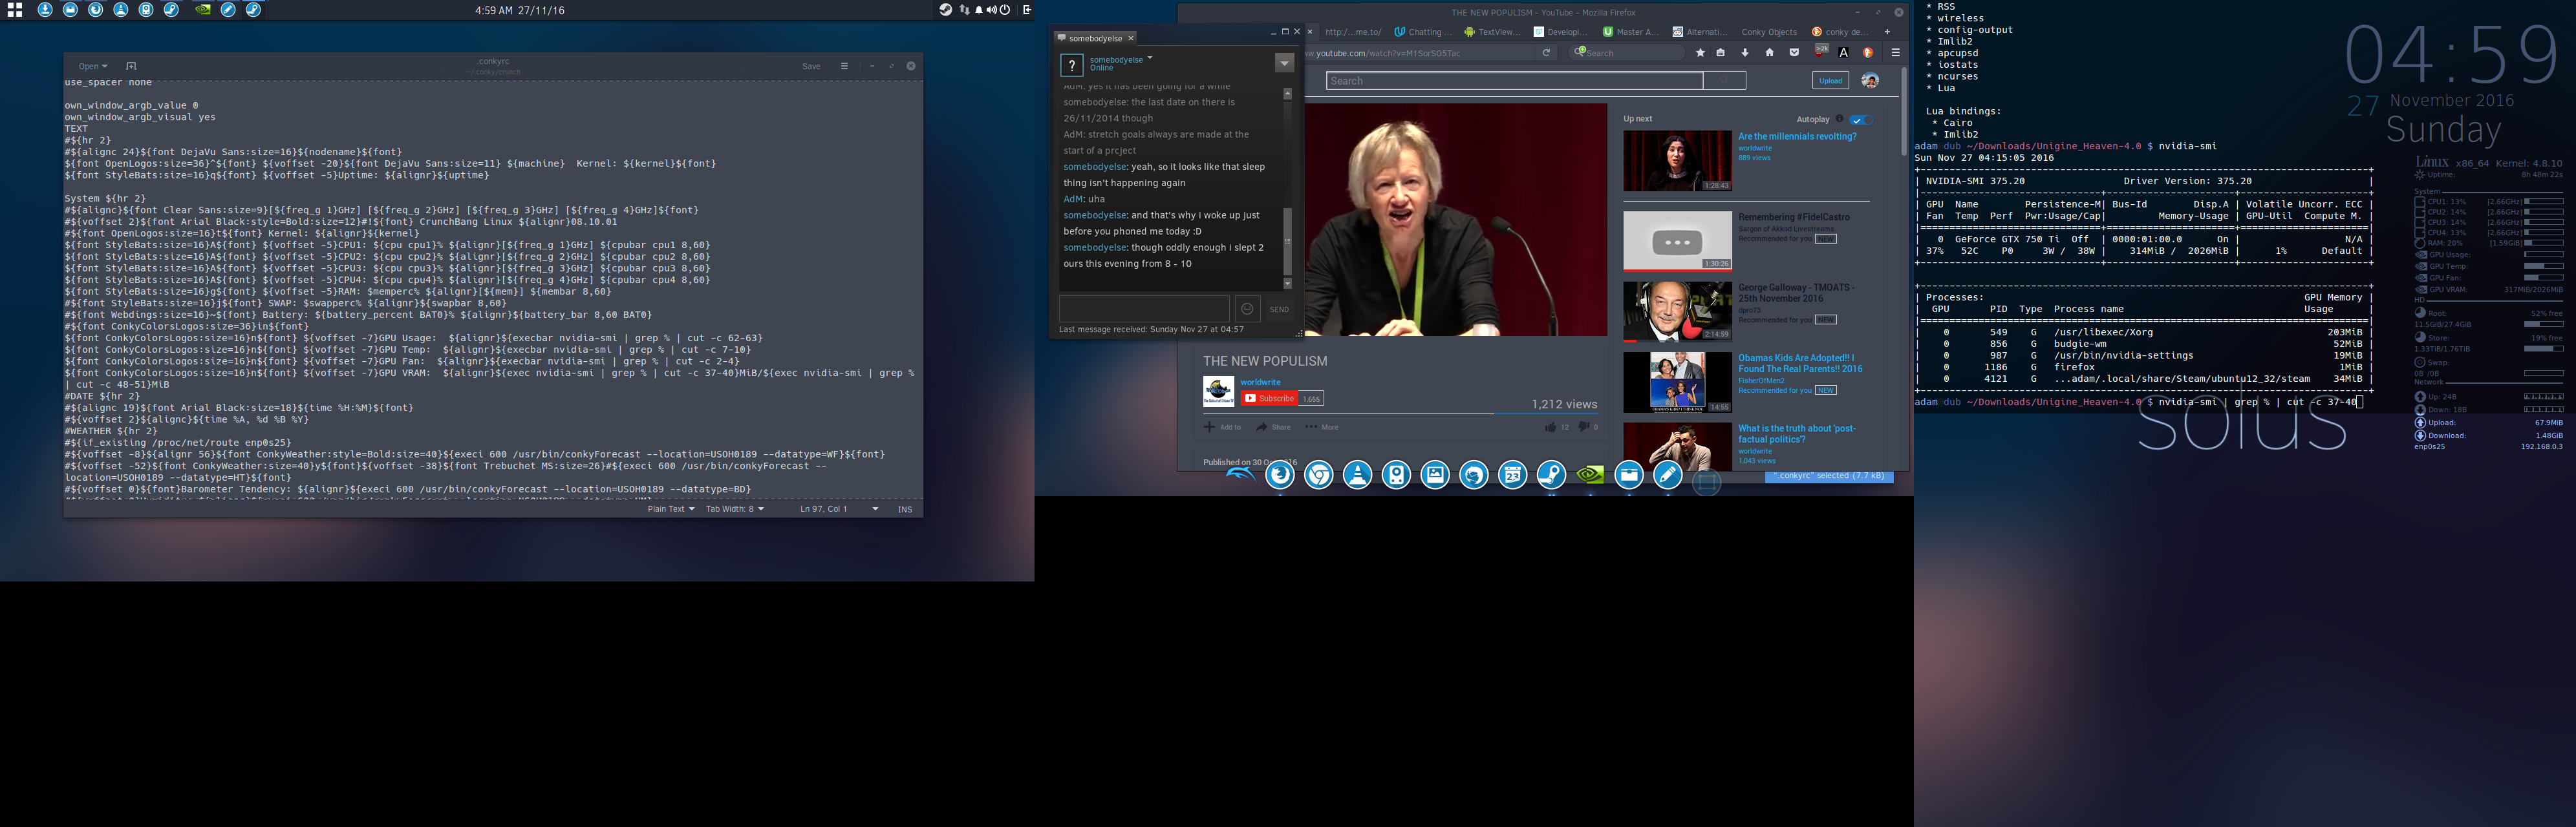Screen dimensions: 2576x827
Task: Open George Galloway video thumbnail
Action: tap(1677, 311)
